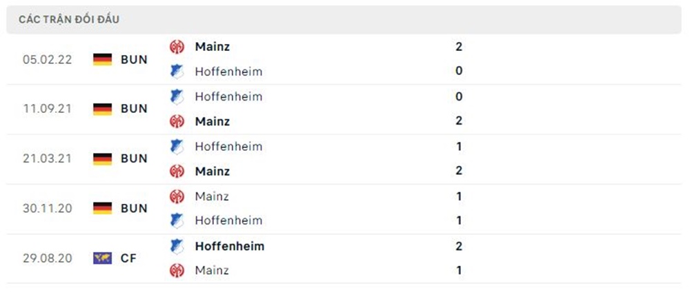Click the Mainz logo in the 29.08.20 match

point(177,270)
